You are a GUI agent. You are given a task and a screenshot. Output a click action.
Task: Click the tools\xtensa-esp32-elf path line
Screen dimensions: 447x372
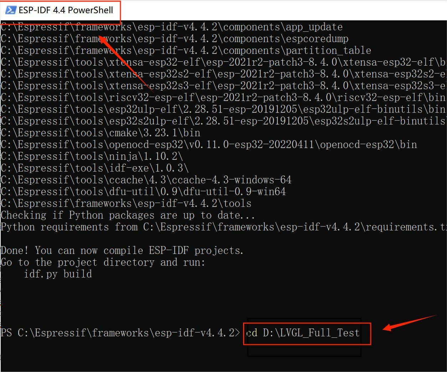[223, 62]
